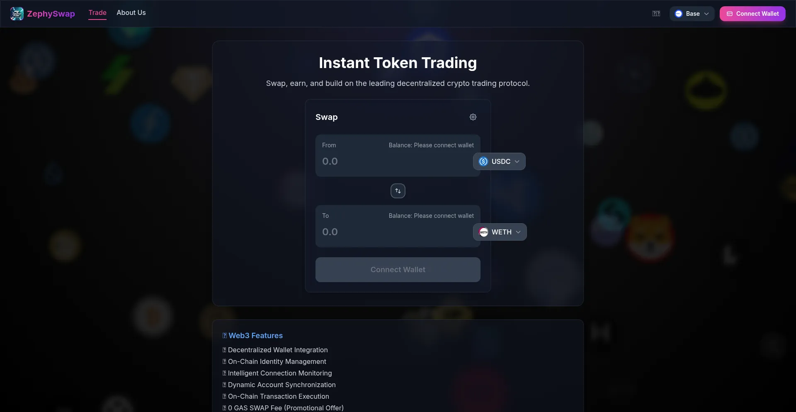Click the ZephySwap logo icon
This screenshot has width=796, height=412.
coord(17,14)
